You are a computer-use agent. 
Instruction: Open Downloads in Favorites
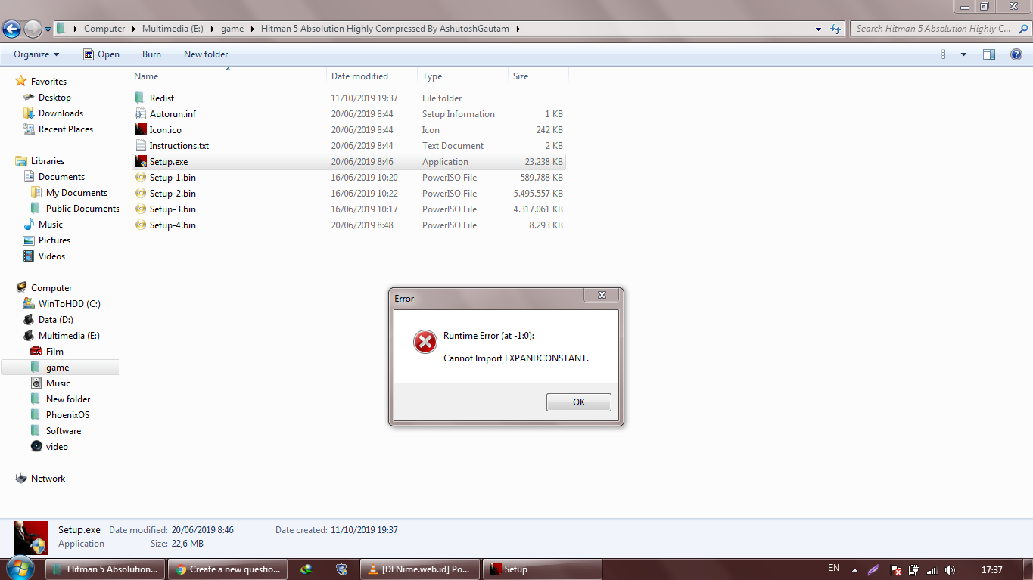click(x=61, y=113)
